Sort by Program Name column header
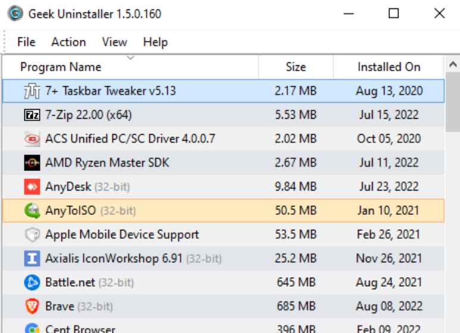This screenshot has height=333, width=460. tap(130, 67)
